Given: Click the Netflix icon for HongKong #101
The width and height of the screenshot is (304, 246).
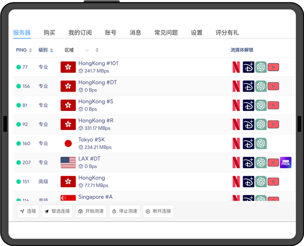Looking at the screenshot, I should pos(237,67).
